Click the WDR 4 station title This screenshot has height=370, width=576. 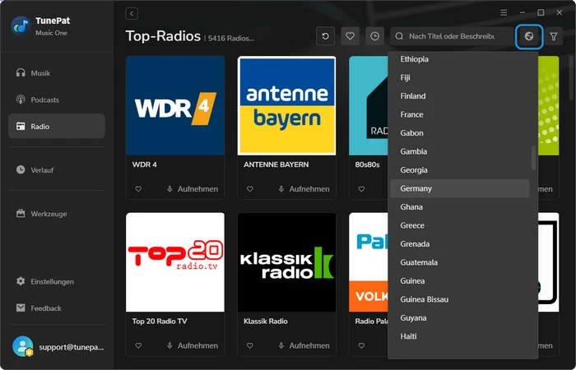(x=144, y=164)
